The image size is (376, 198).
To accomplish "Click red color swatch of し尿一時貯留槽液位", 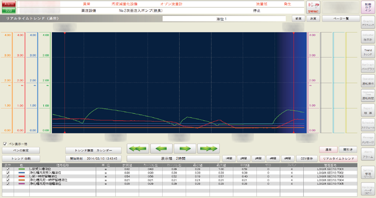I will (x=22, y=176).
